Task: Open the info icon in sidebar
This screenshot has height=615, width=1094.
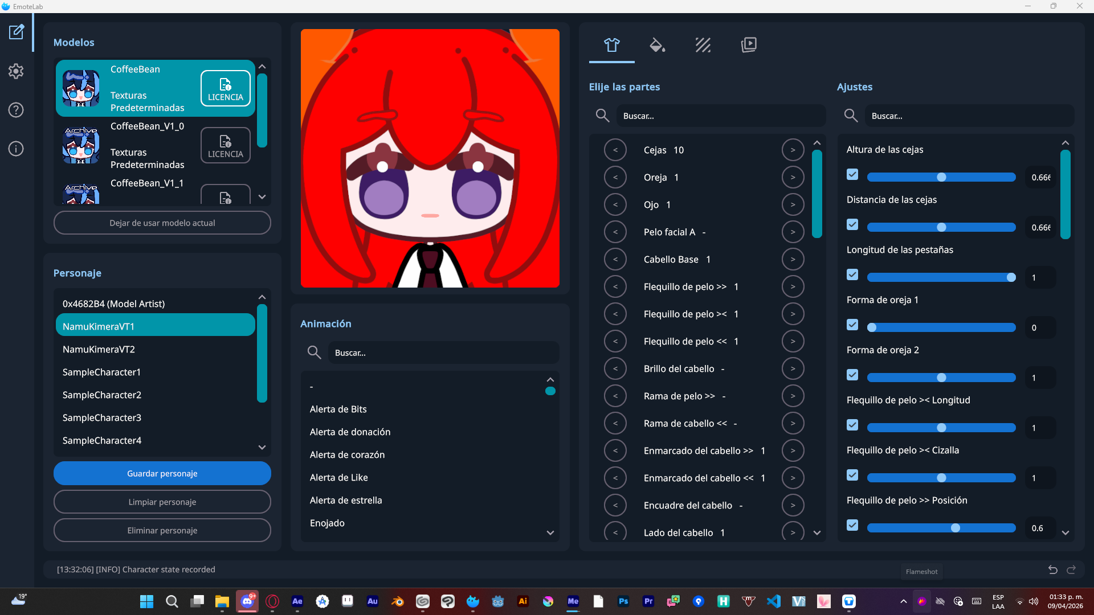Action: click(16, 149)
